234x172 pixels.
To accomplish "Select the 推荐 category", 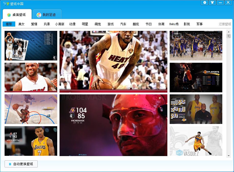I will [9, 24].
